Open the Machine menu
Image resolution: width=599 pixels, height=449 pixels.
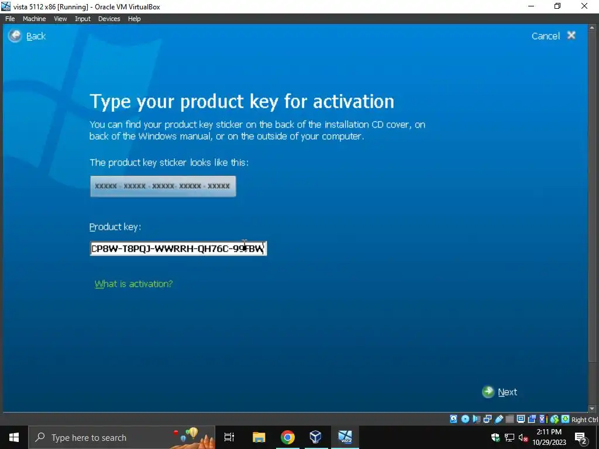click(34, 19)
